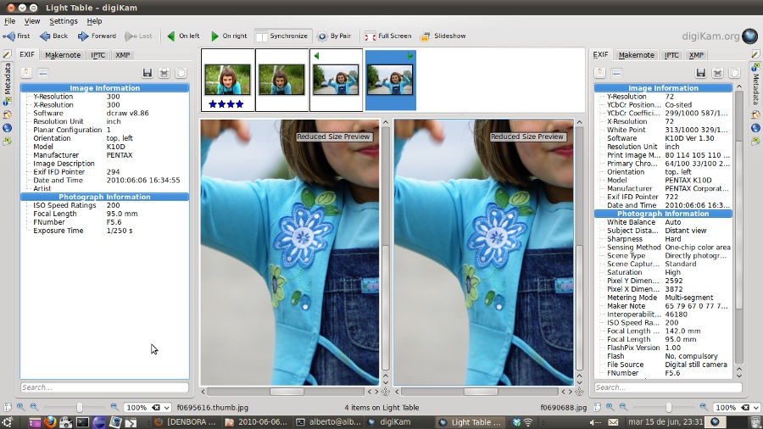Click pan icon below left preview scrollbar
The image size is (763, 429).
[x=386, y=392]
